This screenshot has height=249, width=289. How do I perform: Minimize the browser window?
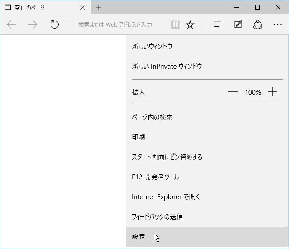click(x=237, y=7)
